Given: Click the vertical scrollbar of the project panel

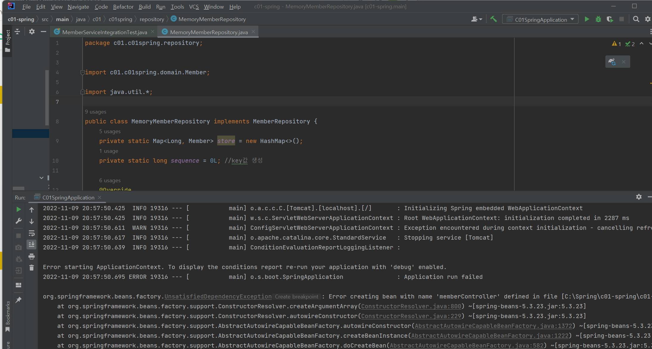Looking at the screenshot, I should tap(47, 98).
